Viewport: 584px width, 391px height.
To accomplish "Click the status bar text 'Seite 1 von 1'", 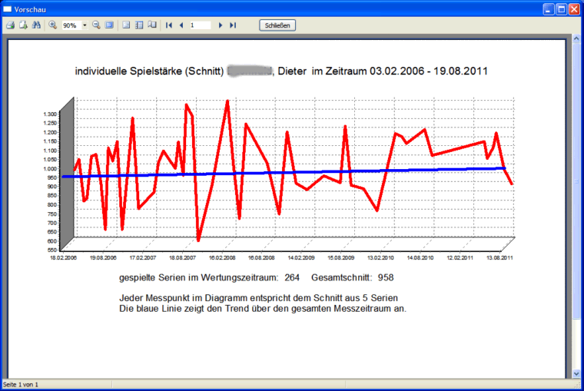I will coord(21,385).
